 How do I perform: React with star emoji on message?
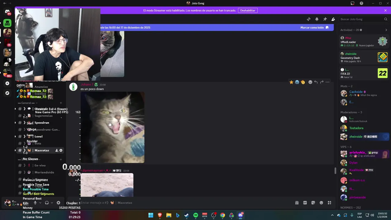(291, 82)
